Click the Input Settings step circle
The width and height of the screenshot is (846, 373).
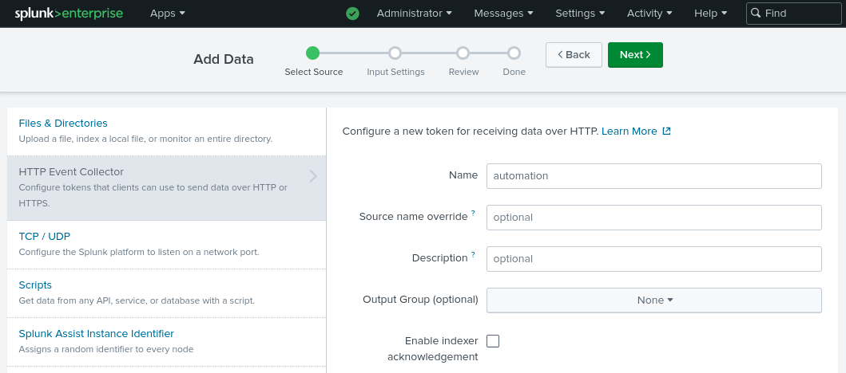click(x=395, y=53)
